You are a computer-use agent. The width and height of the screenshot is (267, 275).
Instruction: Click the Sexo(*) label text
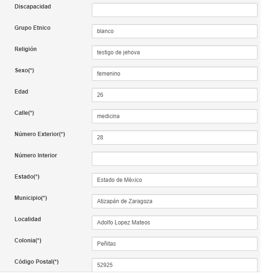point(25,70)
